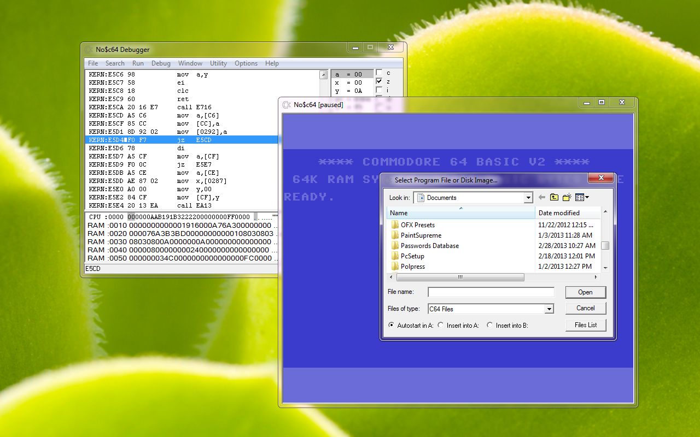Viewport: 700px width, 437px height.
Task: Select disassembly line call E716
Action: [x=202, y=107]
